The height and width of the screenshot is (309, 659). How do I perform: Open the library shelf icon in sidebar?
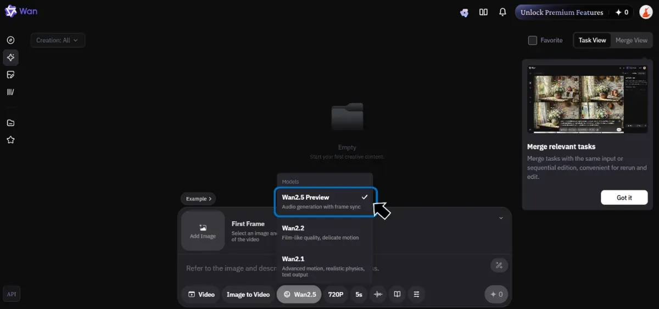(x=10, y=92)
